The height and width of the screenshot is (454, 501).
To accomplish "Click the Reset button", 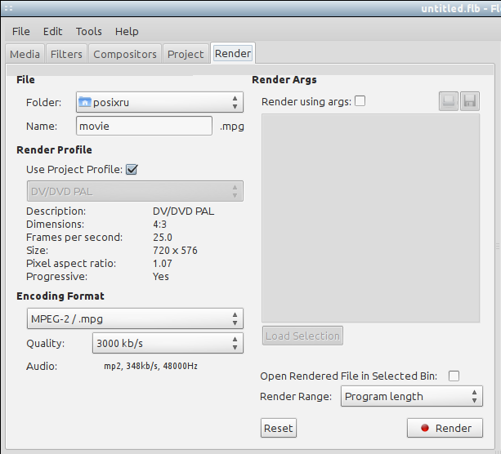I will 279,428.
